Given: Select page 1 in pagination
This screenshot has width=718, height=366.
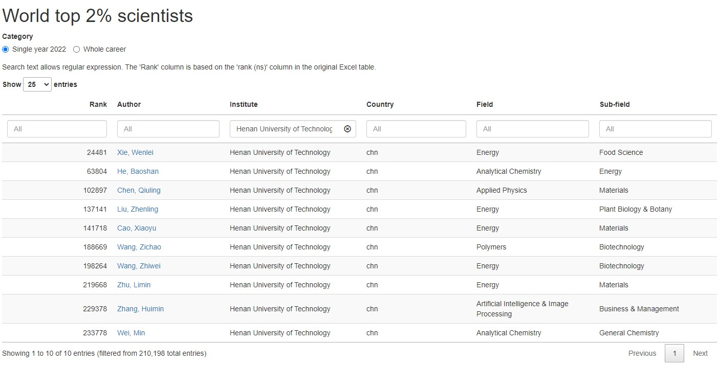Looking at the screenshot, I should [674, 353].
